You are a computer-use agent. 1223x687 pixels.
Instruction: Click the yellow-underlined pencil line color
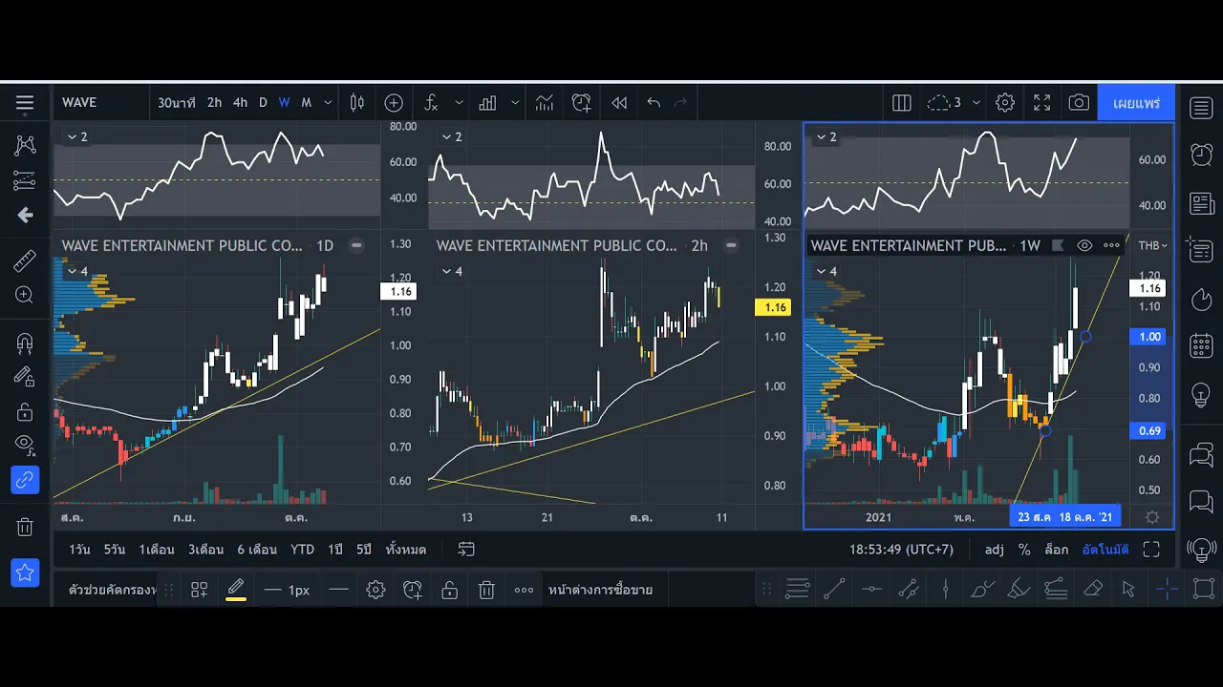[236, 590]
